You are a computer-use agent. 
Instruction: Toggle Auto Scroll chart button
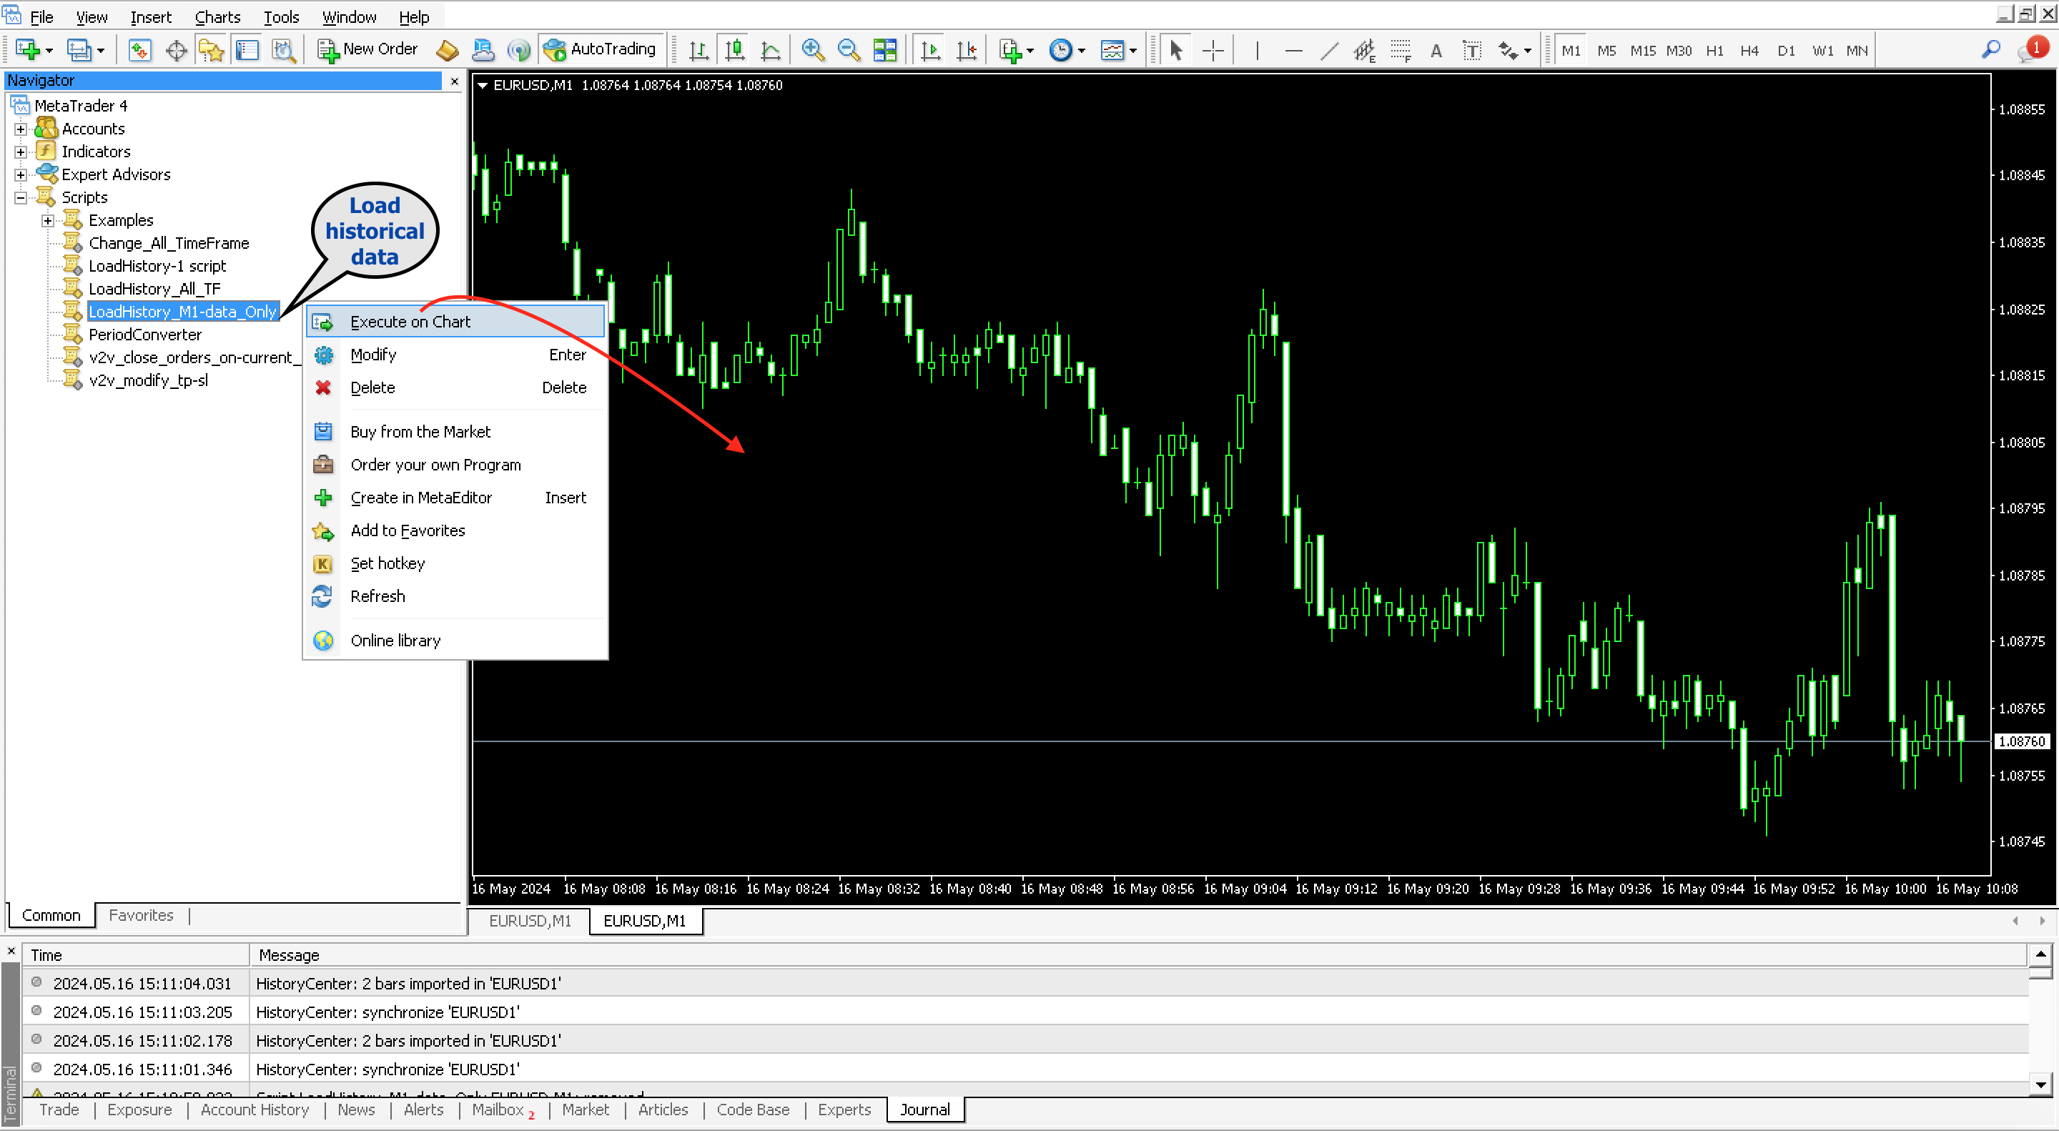(x=929, y=50)
